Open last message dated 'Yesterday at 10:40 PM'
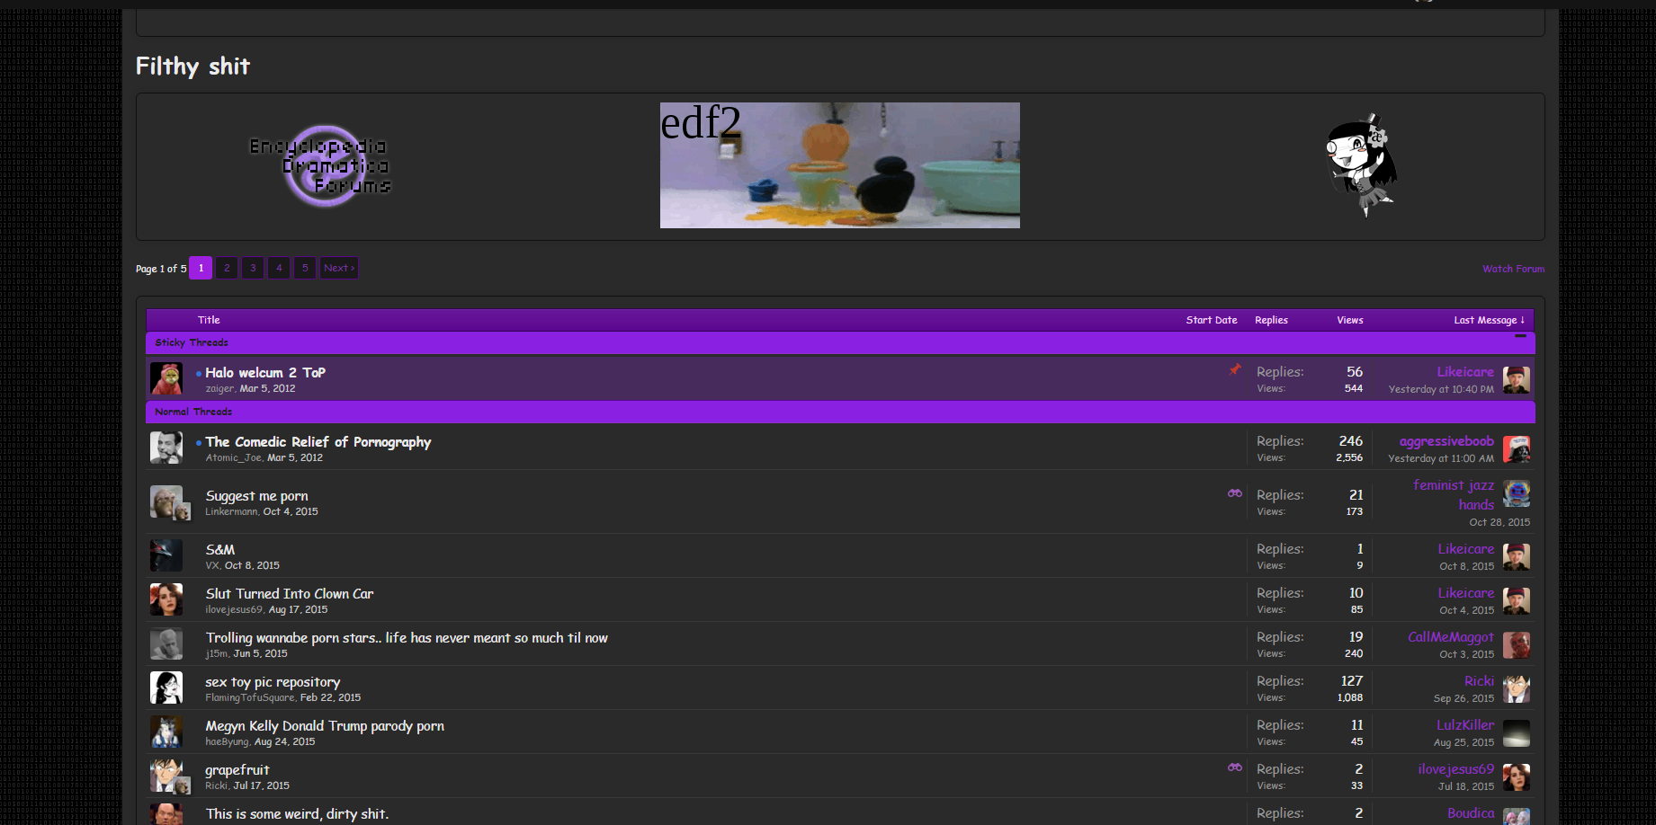The image size is (1656, 825). (x=1441, y=389)
